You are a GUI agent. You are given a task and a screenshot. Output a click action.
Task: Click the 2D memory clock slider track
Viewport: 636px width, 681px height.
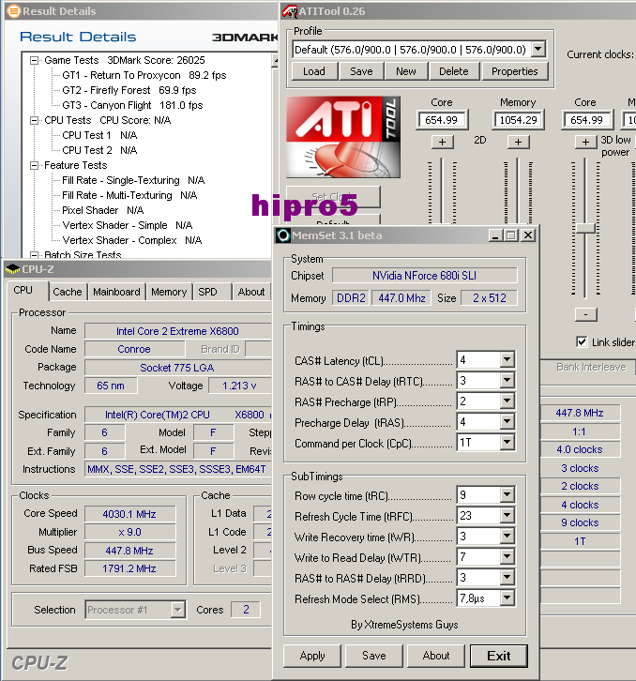(518, 191)
